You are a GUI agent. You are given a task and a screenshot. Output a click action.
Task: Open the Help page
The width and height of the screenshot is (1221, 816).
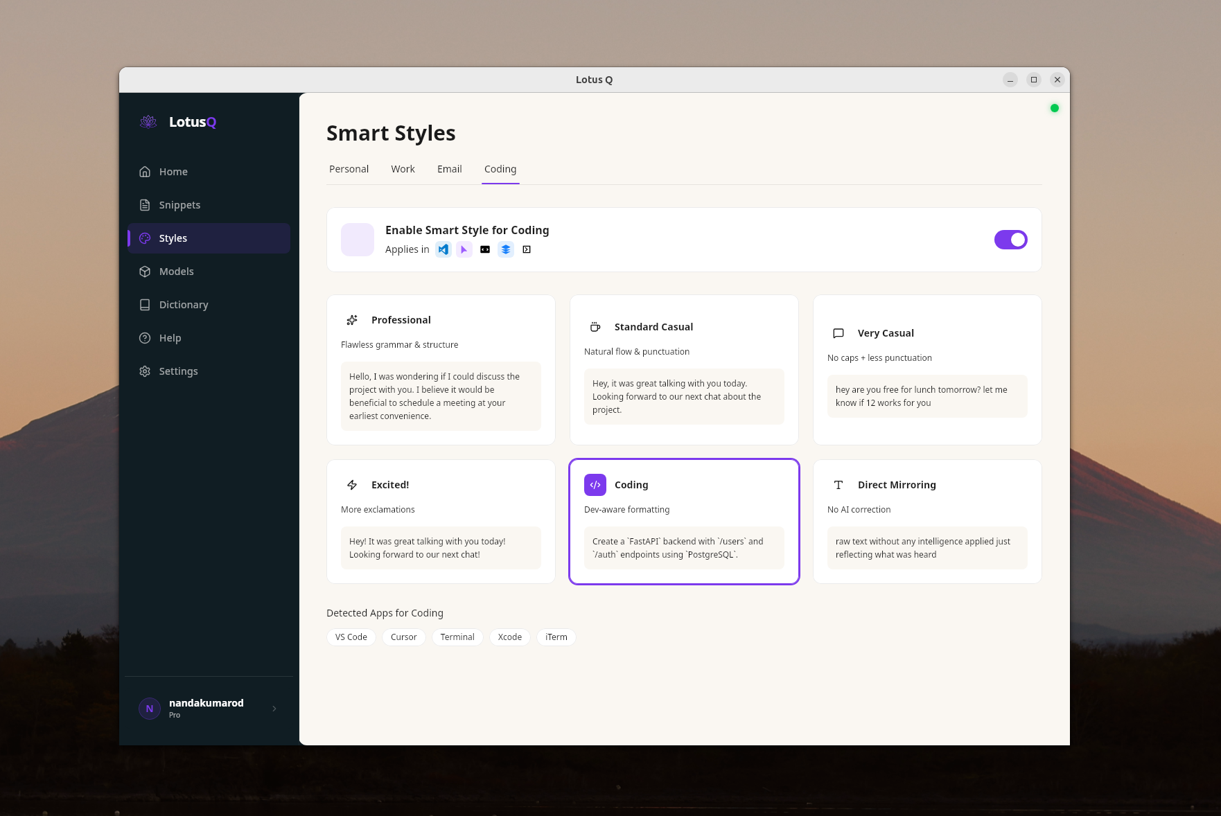pyautogui.click(x=170, y=337)
